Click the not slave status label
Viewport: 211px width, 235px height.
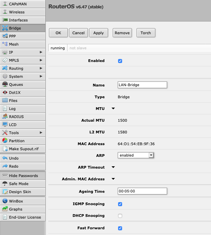(78, 48)
